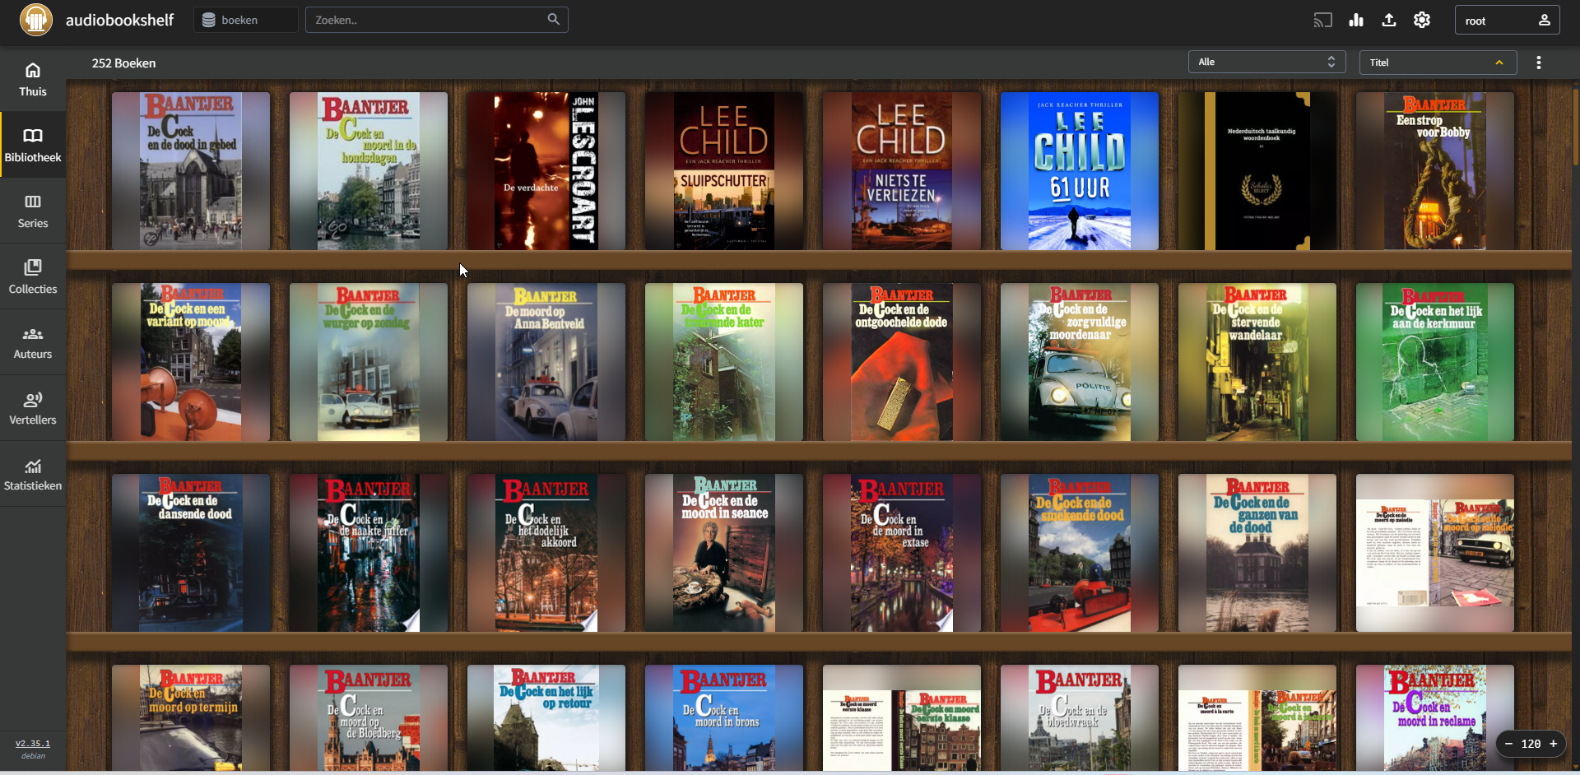1580x775 pixels.
Task: Open De Cock en moord op termijn
Action: pyautogui.click(x=191, y=717)
